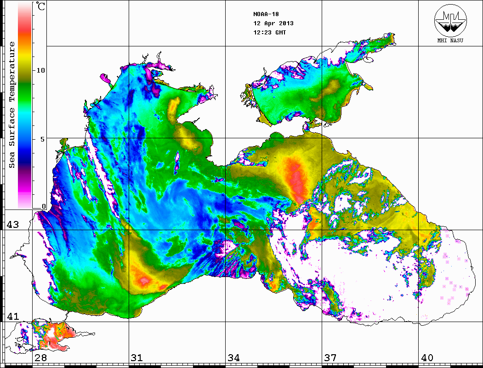This screenshot has height=368, width=483.
Task: Click the '10' tick on temperature scale
Action: [40, 70]
